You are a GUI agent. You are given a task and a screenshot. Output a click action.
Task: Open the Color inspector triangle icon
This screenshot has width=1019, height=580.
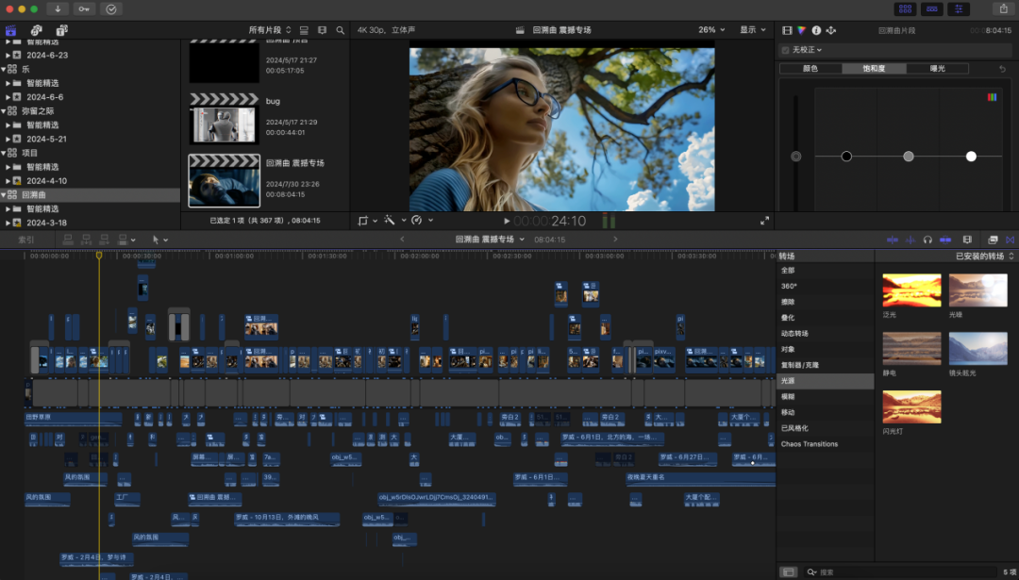point(801,30)
